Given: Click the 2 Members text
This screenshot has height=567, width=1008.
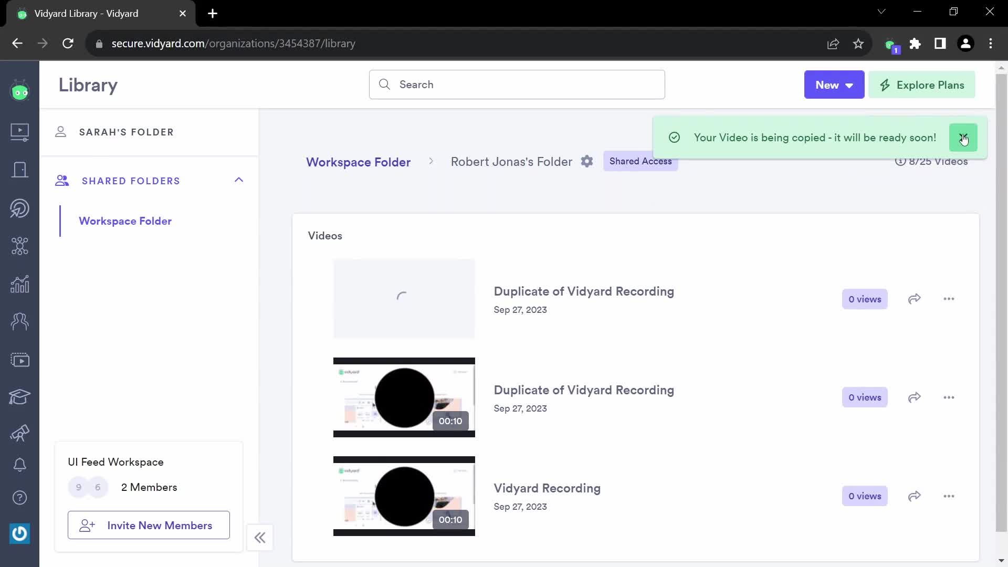Looking at the screenshot, I should pyautogui.click(x=149, y=487).
